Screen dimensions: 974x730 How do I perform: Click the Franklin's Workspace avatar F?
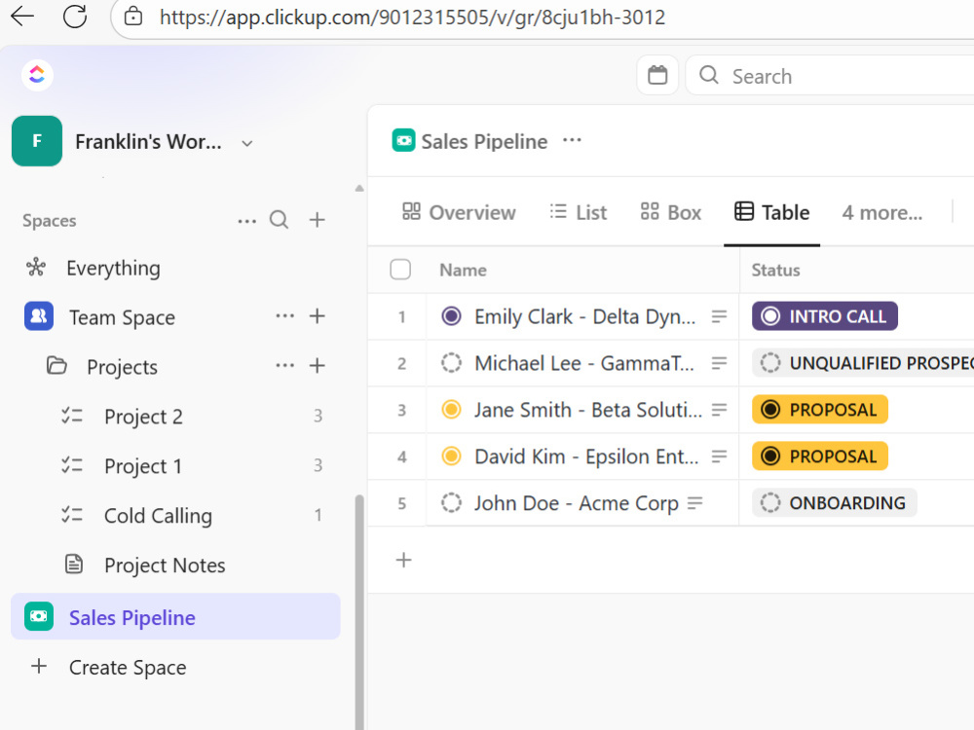point(37,141)
